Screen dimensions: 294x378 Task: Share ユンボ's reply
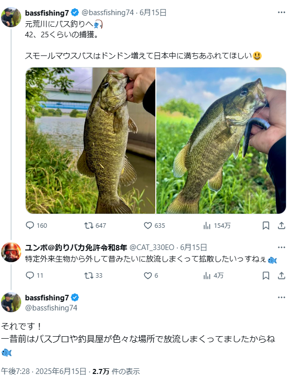click(x=281, y=276)
